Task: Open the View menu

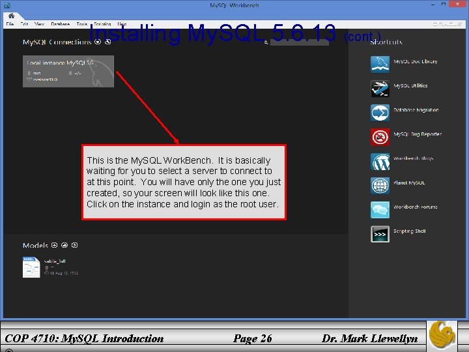Action: coord(39,24)
